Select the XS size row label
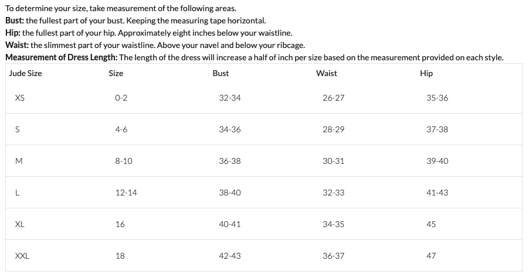 [x=19, y=98]
